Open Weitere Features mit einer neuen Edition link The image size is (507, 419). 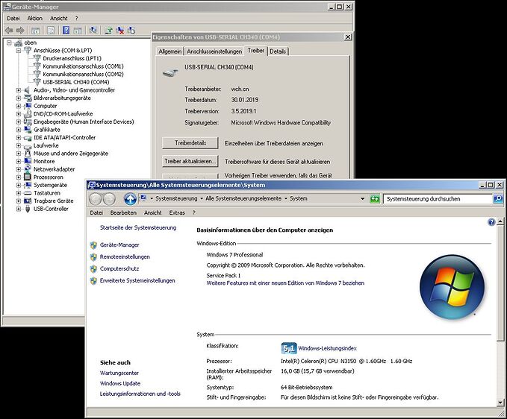(285, 283)
